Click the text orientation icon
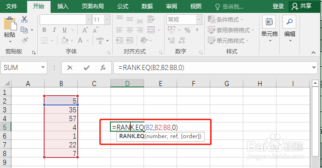Image resolution: width=322 pixels, height=168 pixels. pos(144,40)
